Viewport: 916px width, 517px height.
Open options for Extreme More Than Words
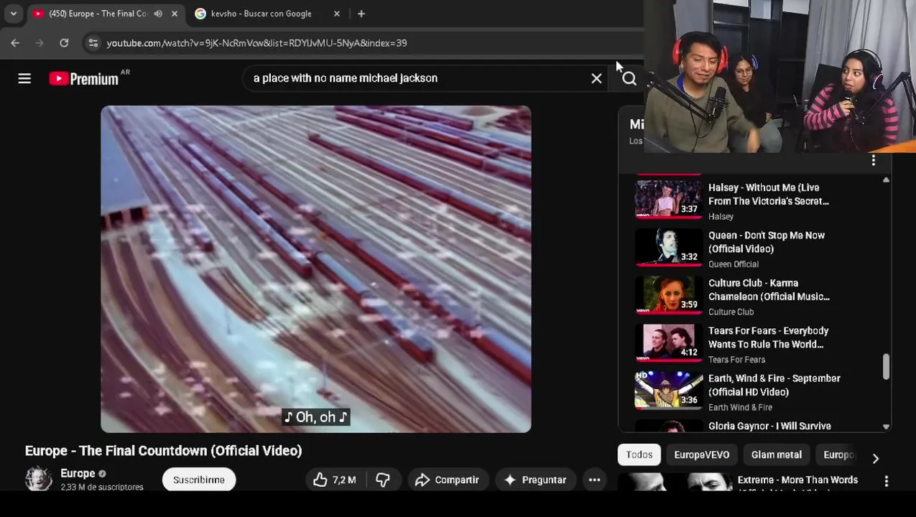pyautogui.click(x=887, y=481)
